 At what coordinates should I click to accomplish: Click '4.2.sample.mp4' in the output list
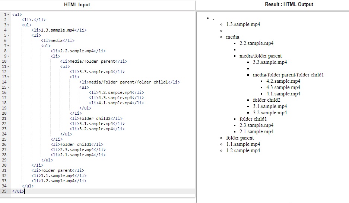(283, 81)
